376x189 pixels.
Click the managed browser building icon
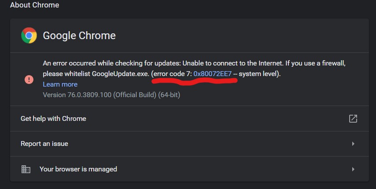(x=26, y=169)
